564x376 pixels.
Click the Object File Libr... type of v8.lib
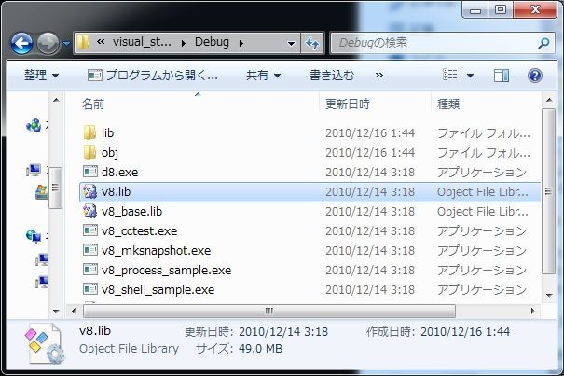[x=483, y=192]
